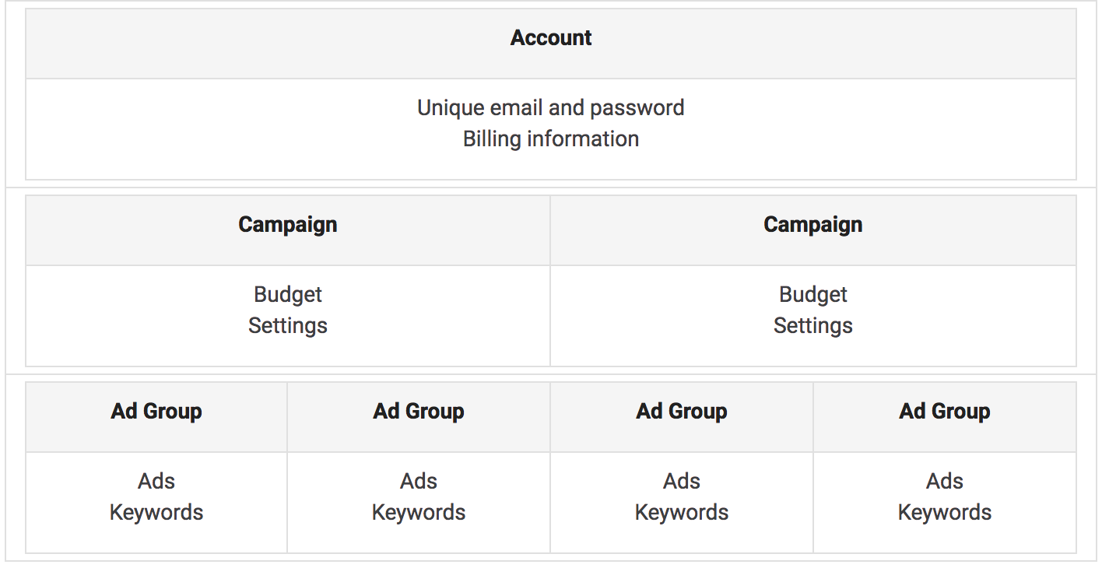The width and height of the screenshot is (1102, 568).
Task: Click the Account header cell
Action: click(551, 38)
